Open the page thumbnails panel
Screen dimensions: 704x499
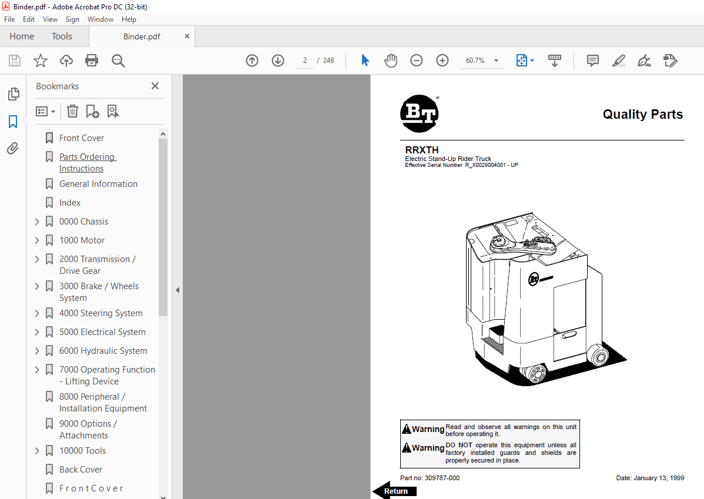click(14, 94)
